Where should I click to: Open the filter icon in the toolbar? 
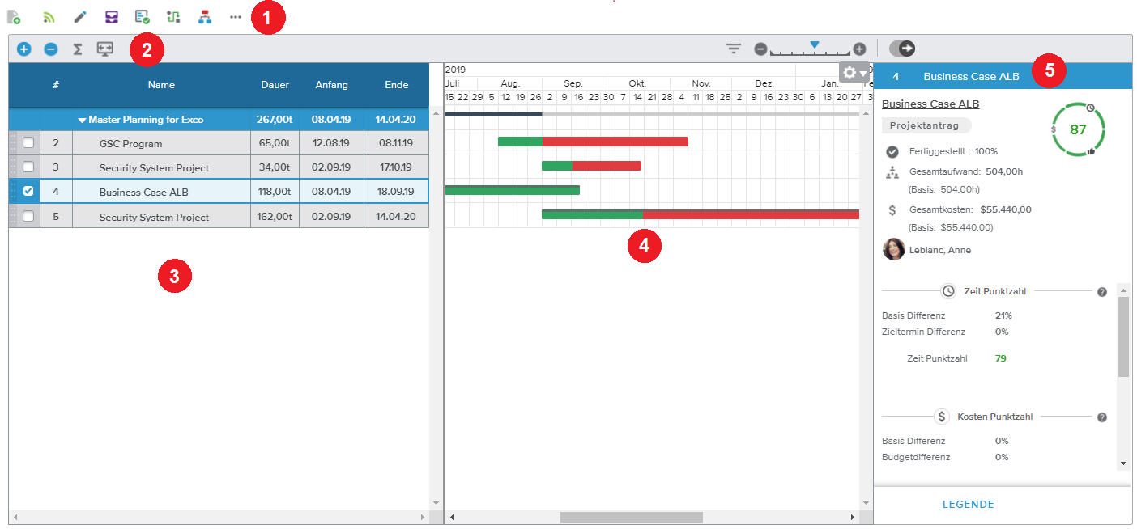tap(734, 49)
